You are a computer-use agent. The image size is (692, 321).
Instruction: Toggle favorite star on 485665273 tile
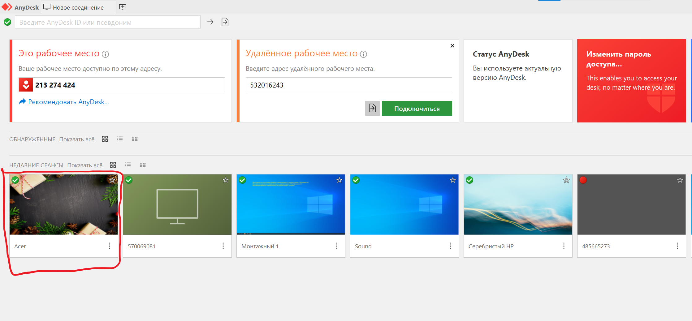pos(680,180)
